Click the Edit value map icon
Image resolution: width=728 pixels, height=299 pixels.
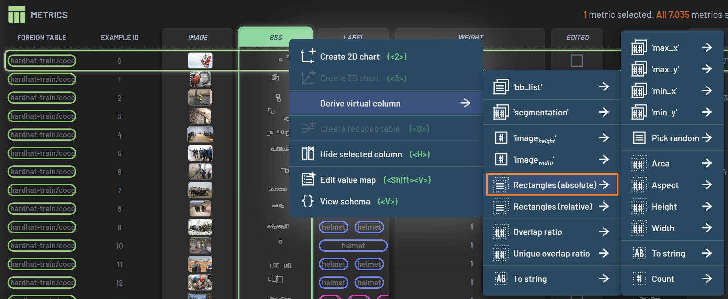[308, 179]
